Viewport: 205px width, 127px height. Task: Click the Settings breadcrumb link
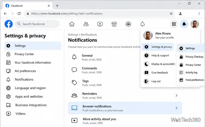point(73,34)
